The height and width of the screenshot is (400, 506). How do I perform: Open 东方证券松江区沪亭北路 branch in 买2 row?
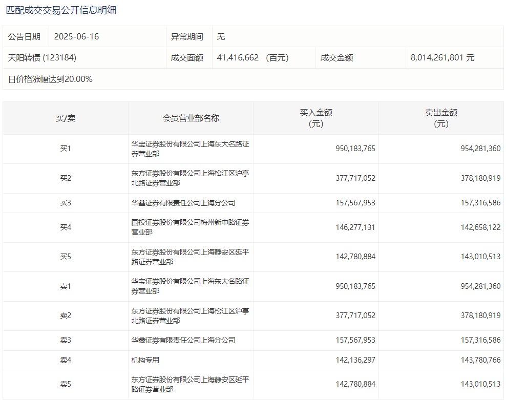(x=190, y=178)
